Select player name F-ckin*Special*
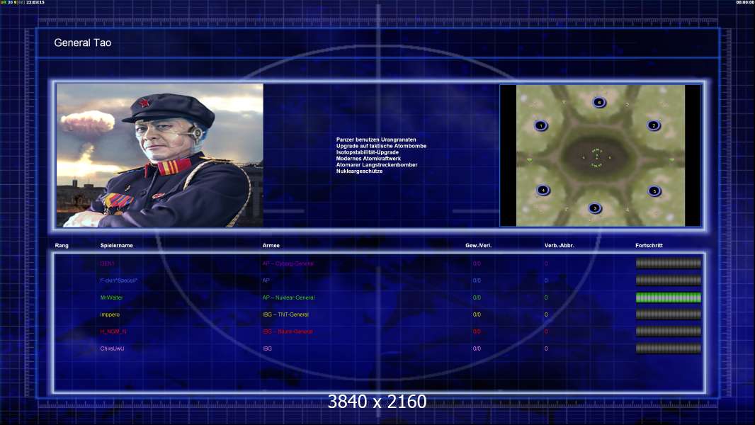The image size is (755, 425). click(119, 280)
